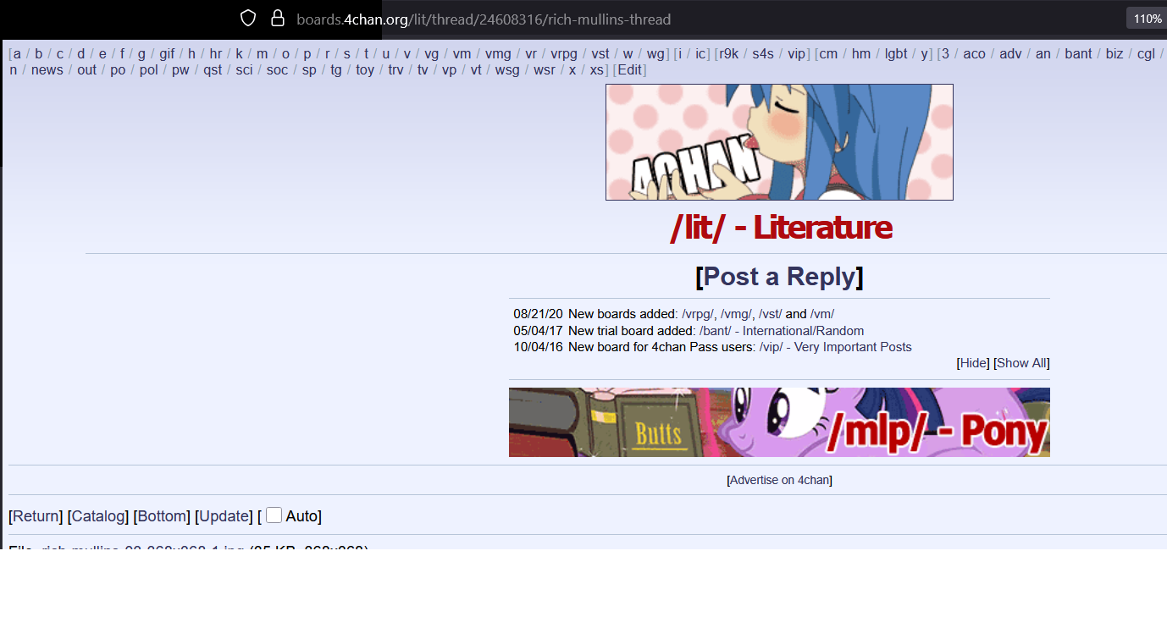Click the date text "10/04/16"
Viewport: 1167px width, 639px height.
538,347
